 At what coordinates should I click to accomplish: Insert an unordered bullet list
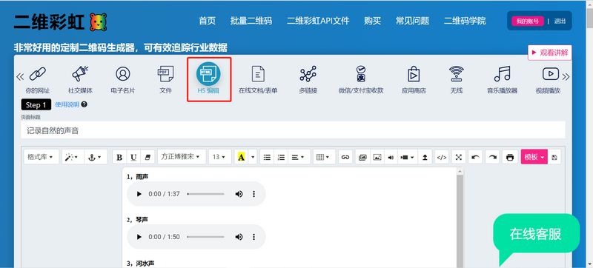(x=267, y=157)
